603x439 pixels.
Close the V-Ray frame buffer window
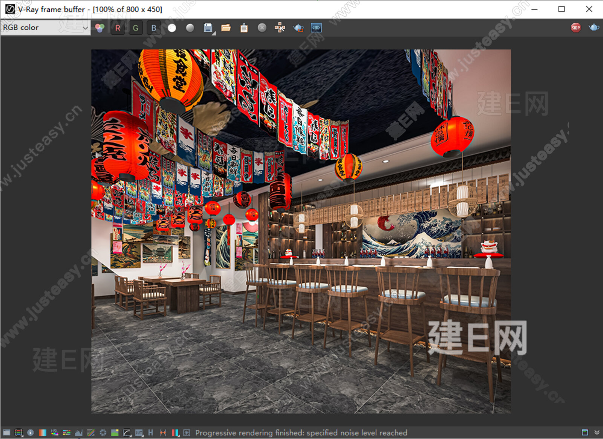click(x=589, y=9)
